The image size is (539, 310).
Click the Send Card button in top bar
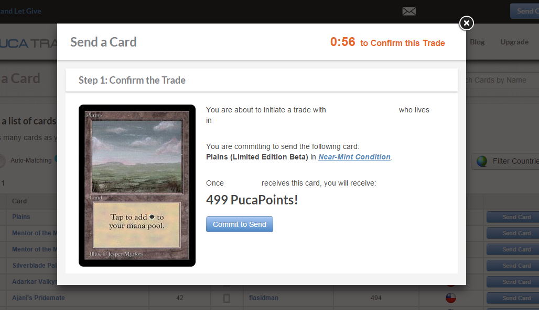click(524, 12)
